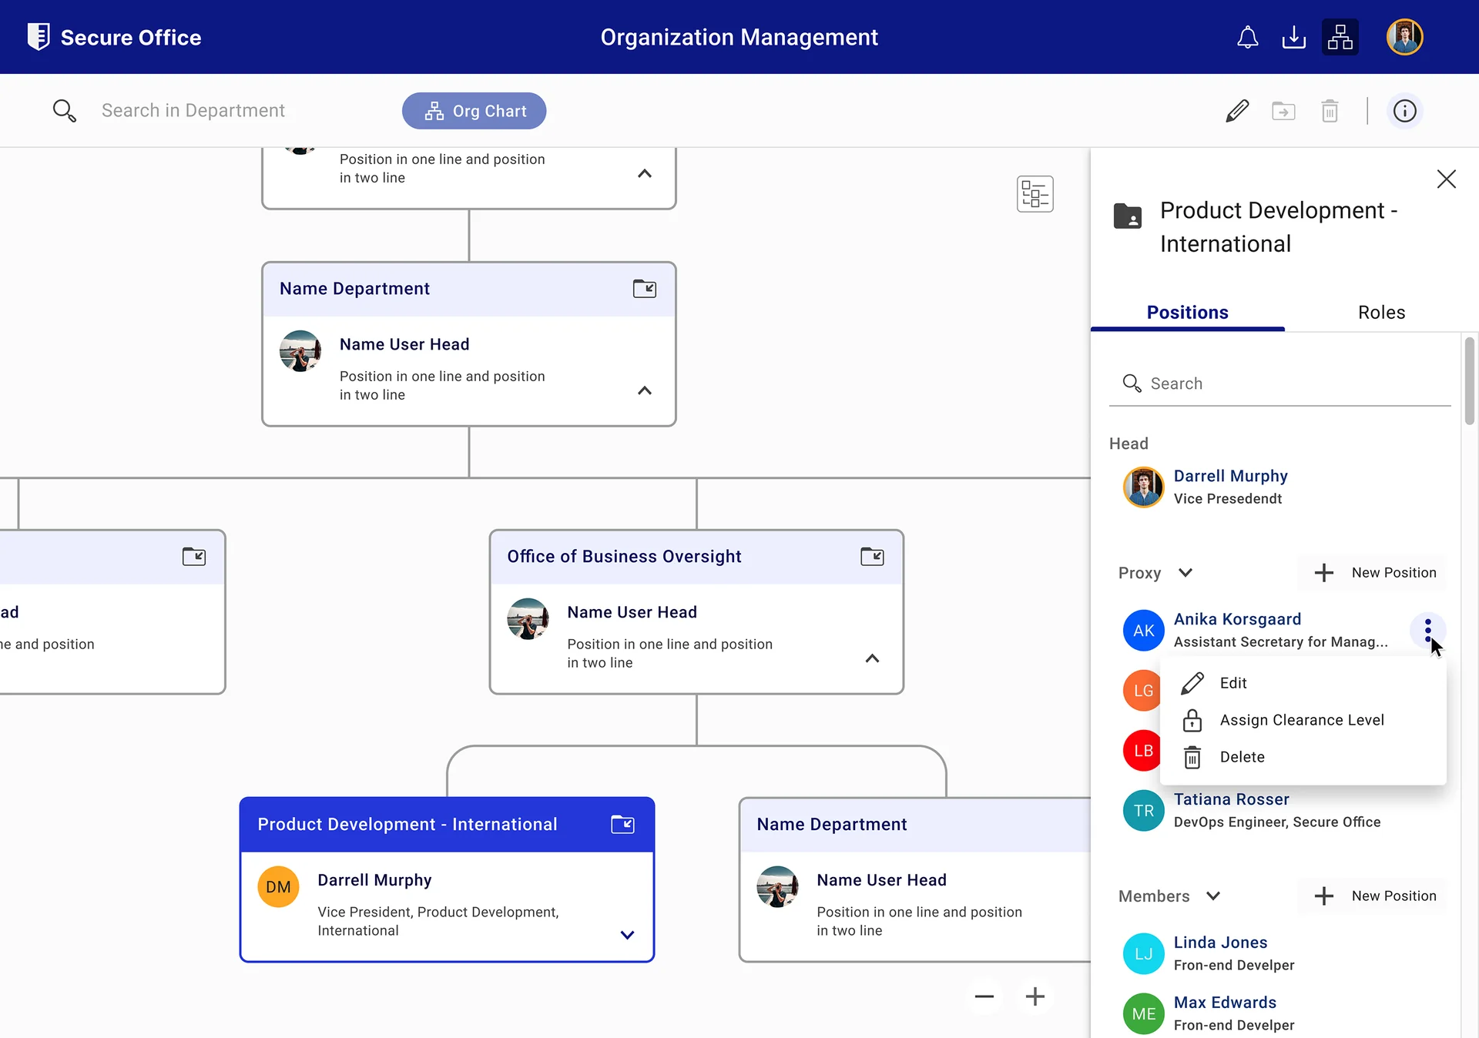Open Linda Jones's profile link
Image resolution: width=1479 pixels, height=1038 pixels.
(1221, 943)
